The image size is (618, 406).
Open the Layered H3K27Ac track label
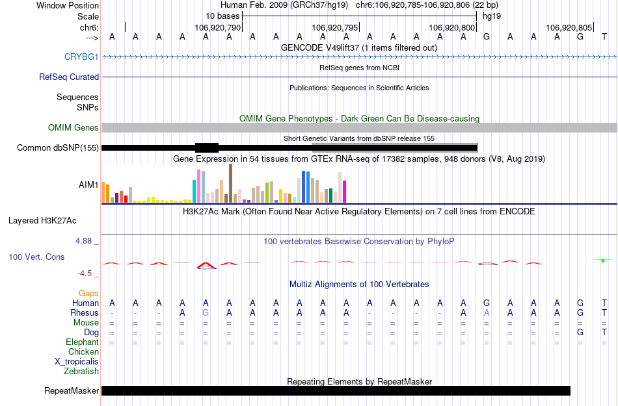42,220
